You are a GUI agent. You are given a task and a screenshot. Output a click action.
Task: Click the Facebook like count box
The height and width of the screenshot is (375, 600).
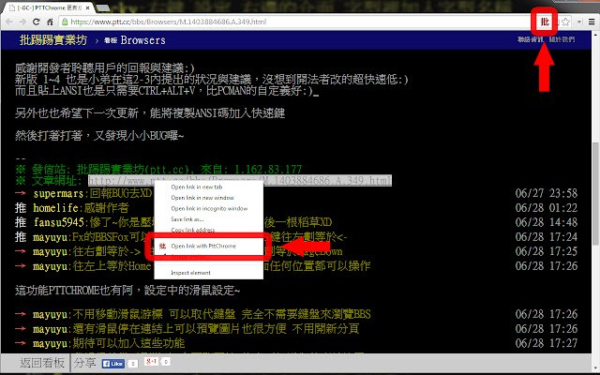click(133, 364)
